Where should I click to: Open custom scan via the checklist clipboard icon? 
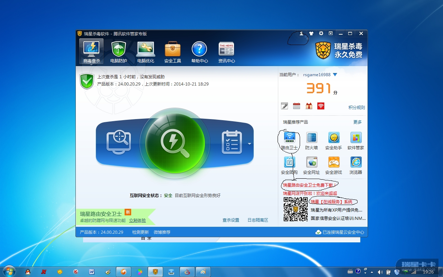point(232,142)
